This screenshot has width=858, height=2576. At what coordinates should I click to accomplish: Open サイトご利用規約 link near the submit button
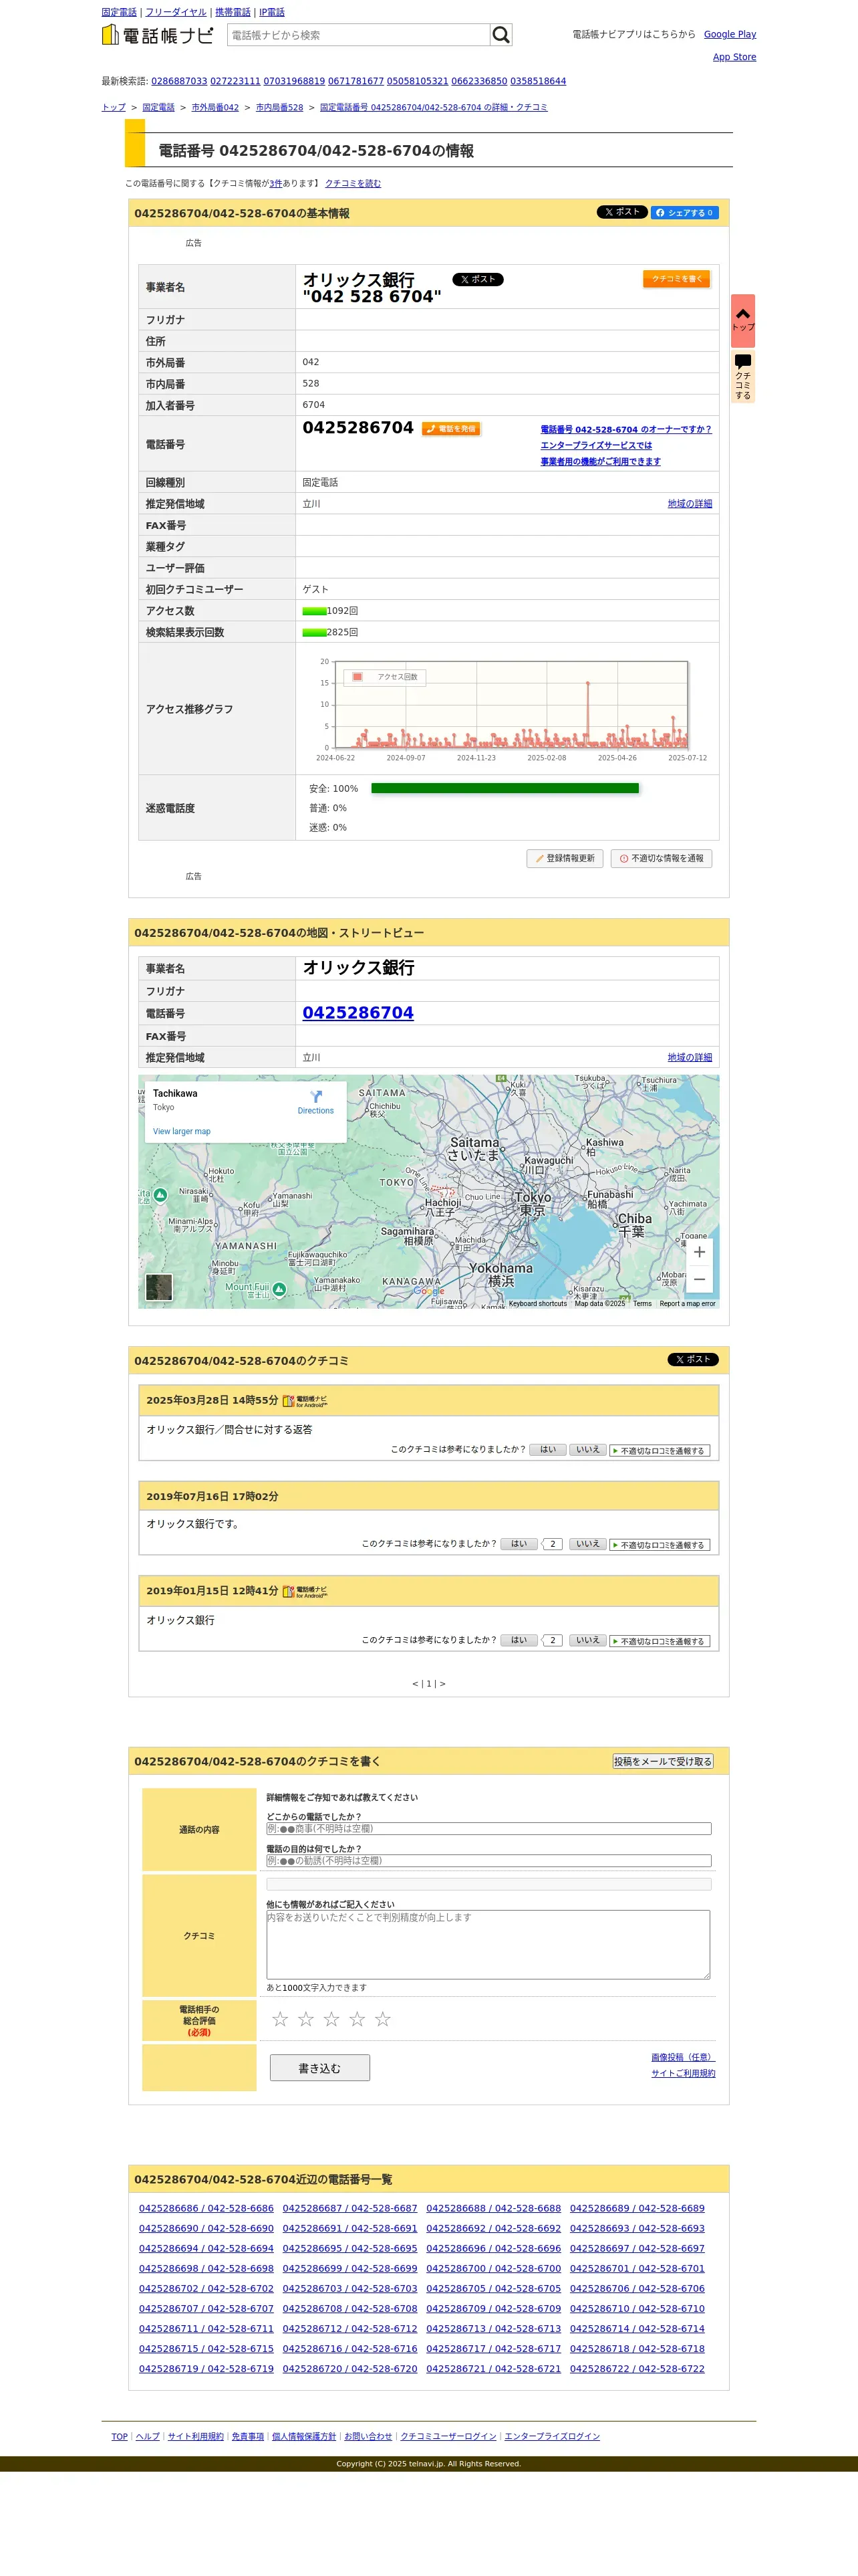[683, 2073]
